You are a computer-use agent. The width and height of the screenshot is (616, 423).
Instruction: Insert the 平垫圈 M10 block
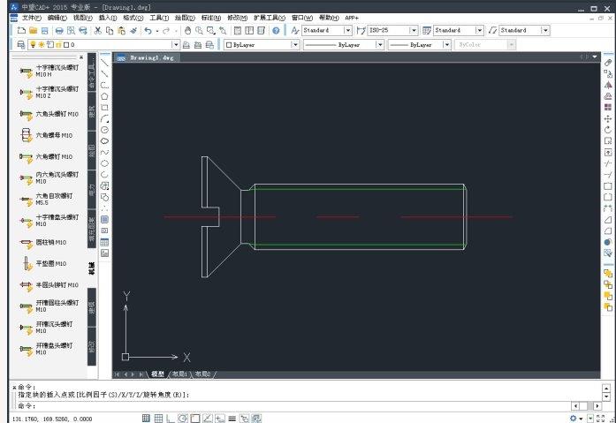43,264
